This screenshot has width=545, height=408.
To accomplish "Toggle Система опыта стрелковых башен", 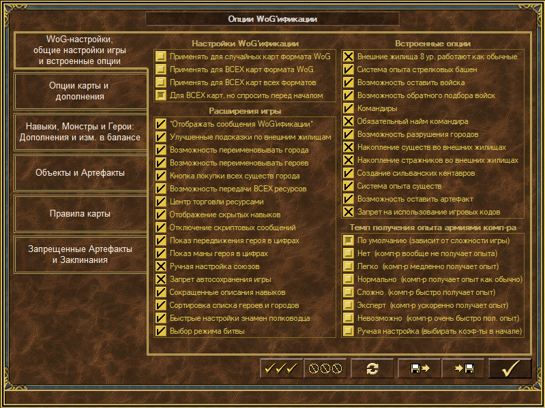I will click(349, 69).
